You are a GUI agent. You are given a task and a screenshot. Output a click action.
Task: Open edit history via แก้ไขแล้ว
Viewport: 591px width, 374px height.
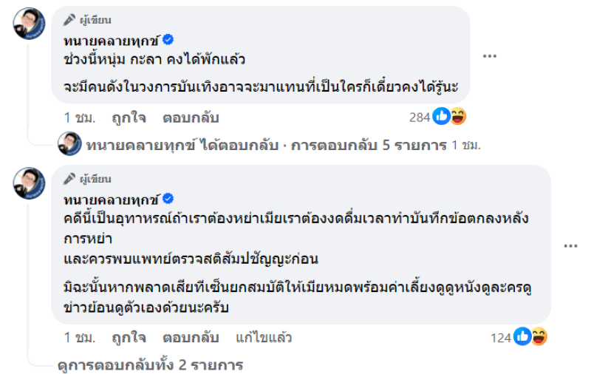(x=264, y=338)
